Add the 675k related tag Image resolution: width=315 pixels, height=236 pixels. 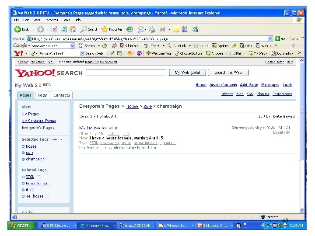click(x=23, y=177)
